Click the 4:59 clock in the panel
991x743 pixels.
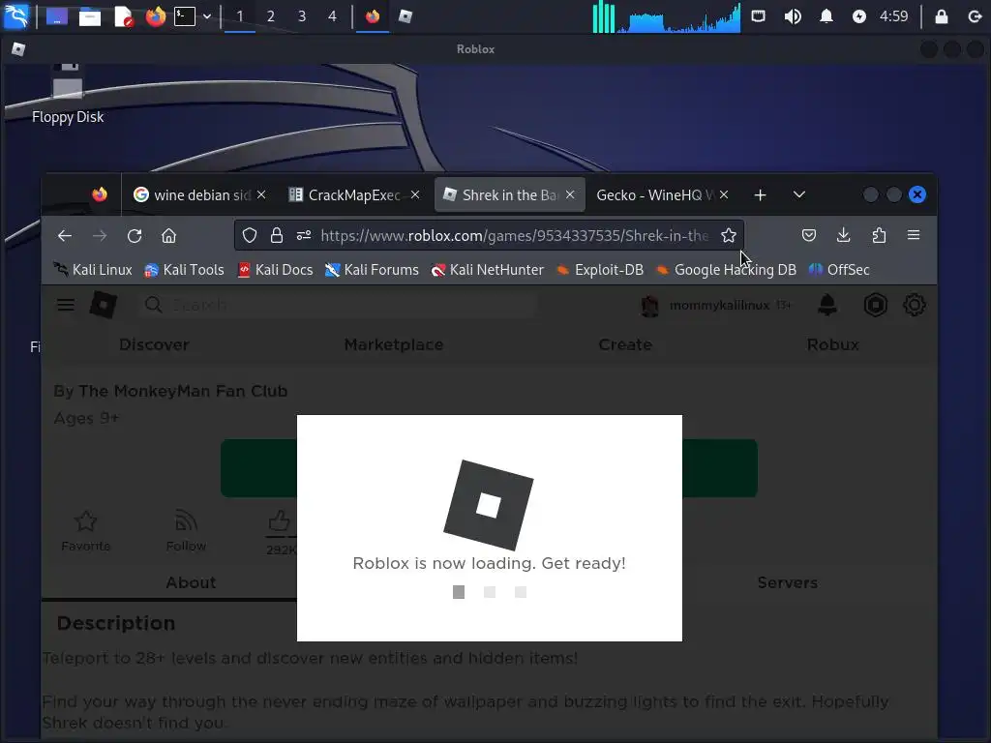click(x=893, y=16)
